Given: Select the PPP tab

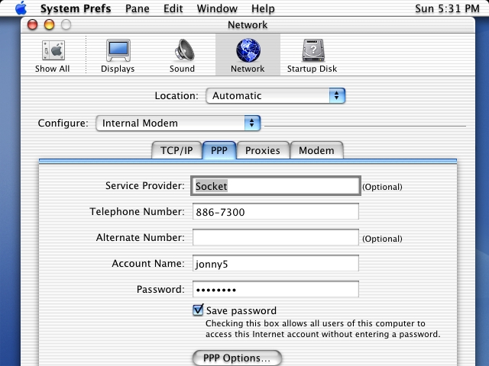Looking at the screenshot, I should point(219,150).
